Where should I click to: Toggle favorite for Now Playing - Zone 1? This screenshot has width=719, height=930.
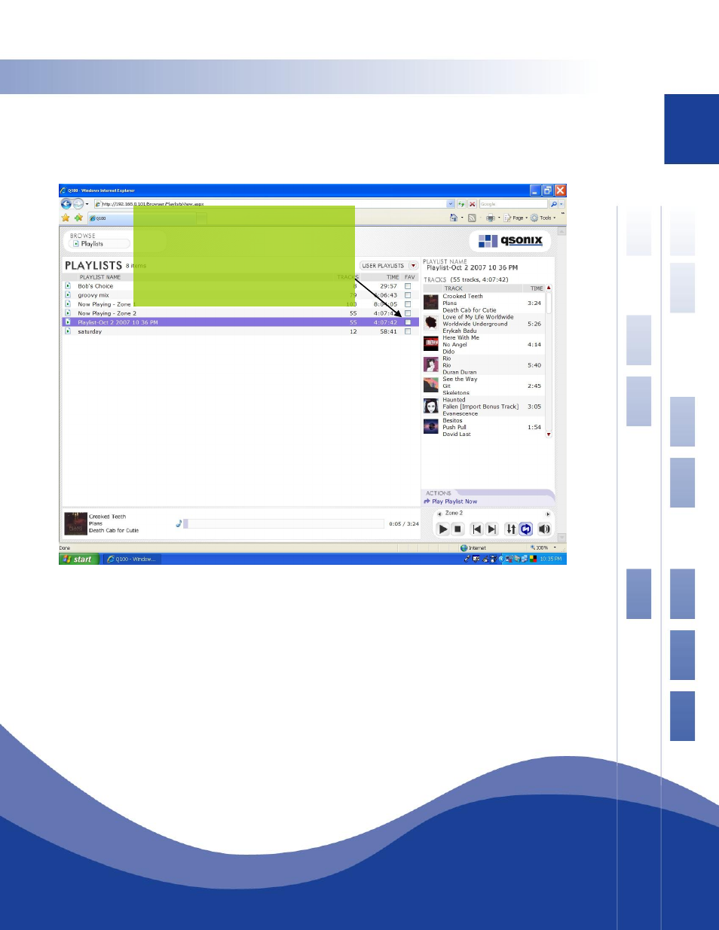(x=408, y=304)
